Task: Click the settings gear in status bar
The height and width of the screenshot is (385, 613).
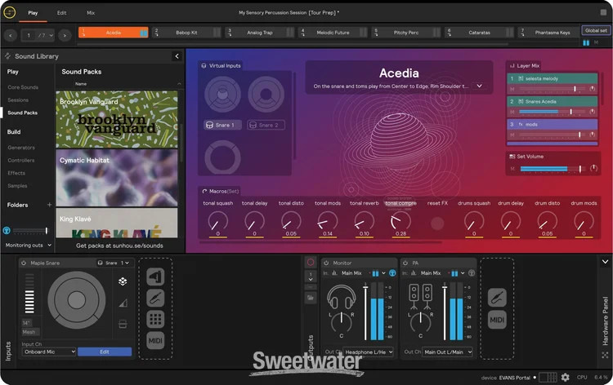Action: pyautogui.click(x=565, y=378)
